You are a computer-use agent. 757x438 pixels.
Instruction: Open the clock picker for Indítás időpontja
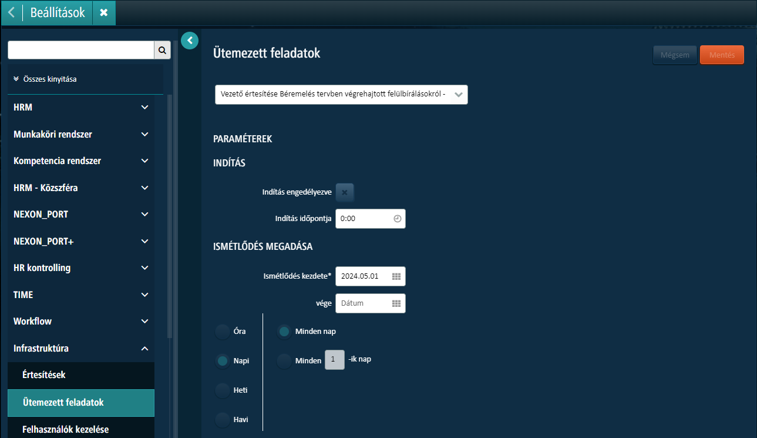[397, 218]
